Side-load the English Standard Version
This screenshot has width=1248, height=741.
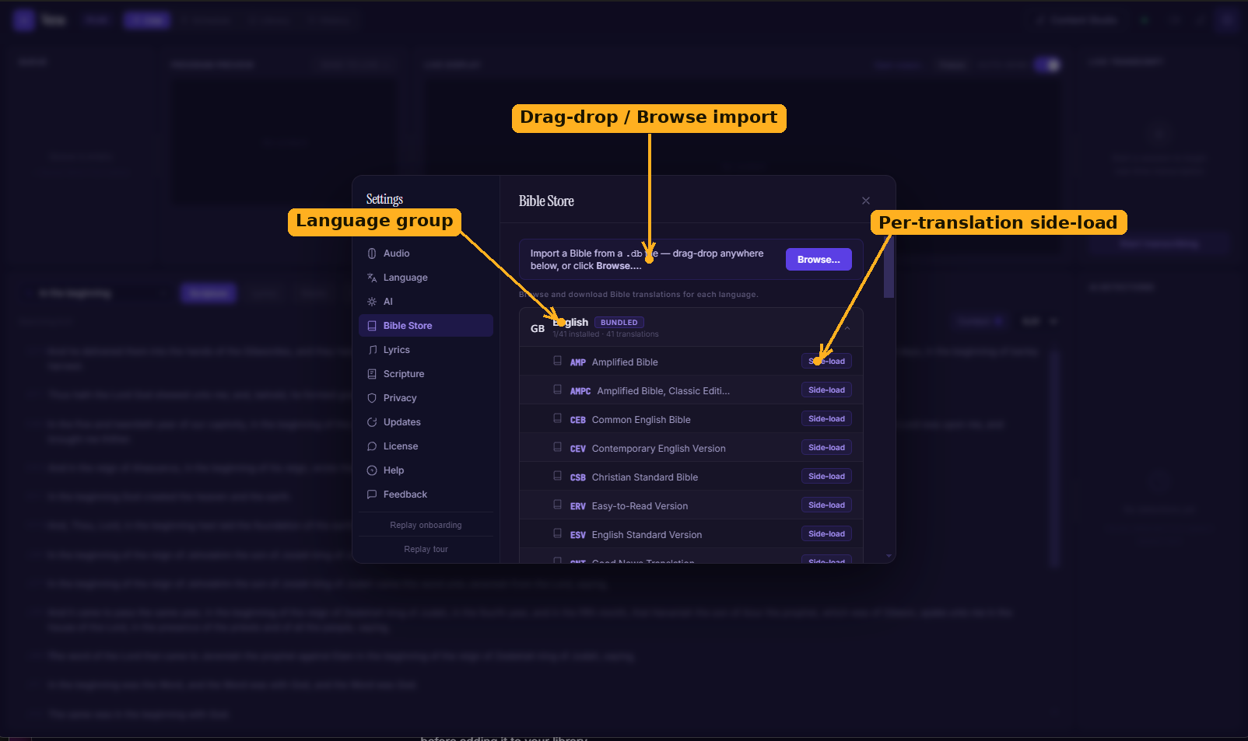point(826,534)
